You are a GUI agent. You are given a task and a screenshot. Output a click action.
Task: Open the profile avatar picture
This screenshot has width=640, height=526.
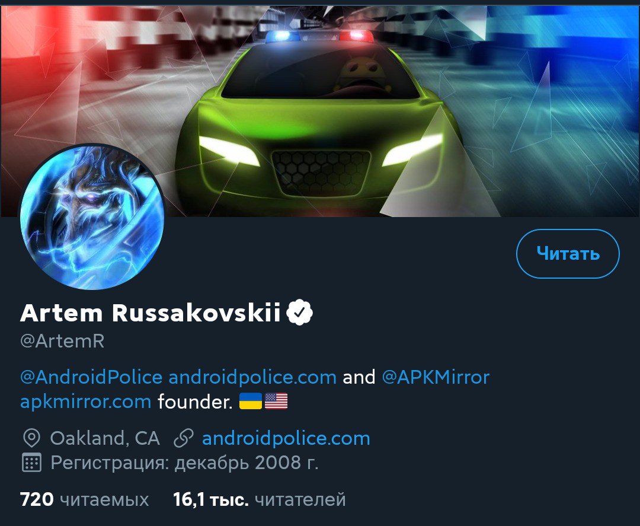click(92, 217)
